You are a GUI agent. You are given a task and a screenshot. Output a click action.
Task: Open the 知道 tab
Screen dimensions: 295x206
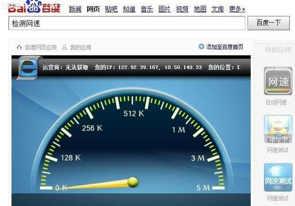click(x=129, y=9)
